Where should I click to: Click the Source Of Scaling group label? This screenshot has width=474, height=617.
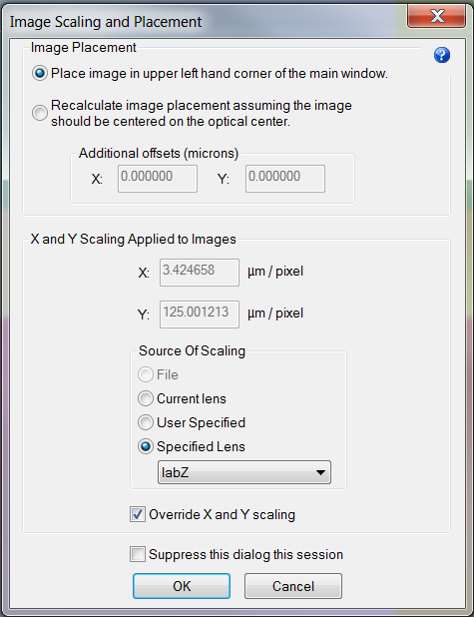[192, 350]
